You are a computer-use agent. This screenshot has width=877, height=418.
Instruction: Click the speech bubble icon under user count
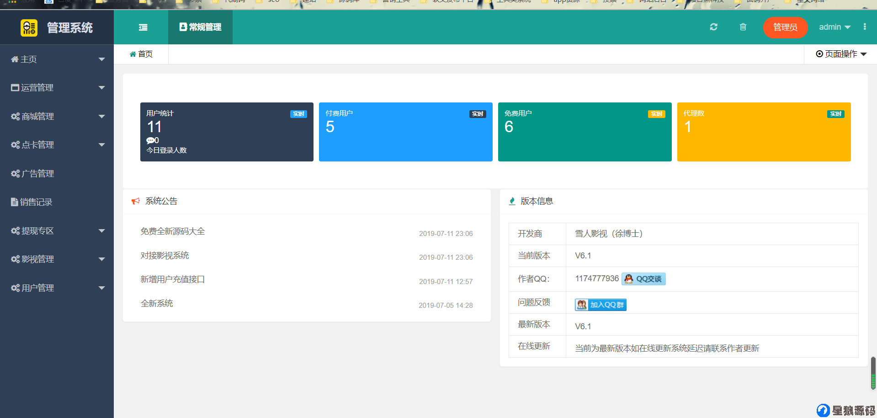pyautogui.click(x=150, y=140)
